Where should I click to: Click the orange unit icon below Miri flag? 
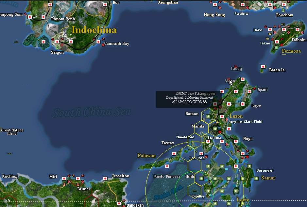click(x=64, y=184)
